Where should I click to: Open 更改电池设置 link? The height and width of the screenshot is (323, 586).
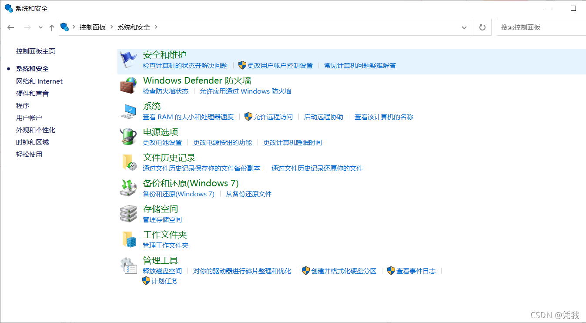coord(162,142)
